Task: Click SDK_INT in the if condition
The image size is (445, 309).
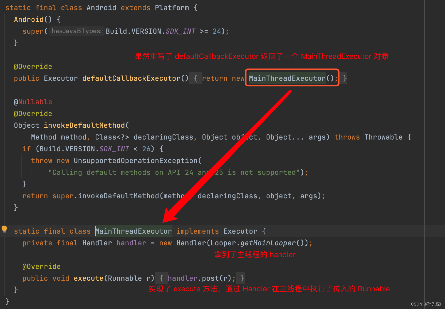Action: tap(114, 149)
